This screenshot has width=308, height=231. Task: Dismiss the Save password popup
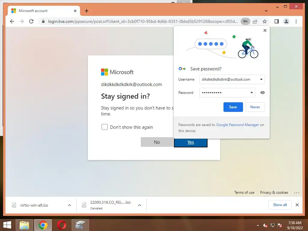pyautogui.click(x=265, y=30)
